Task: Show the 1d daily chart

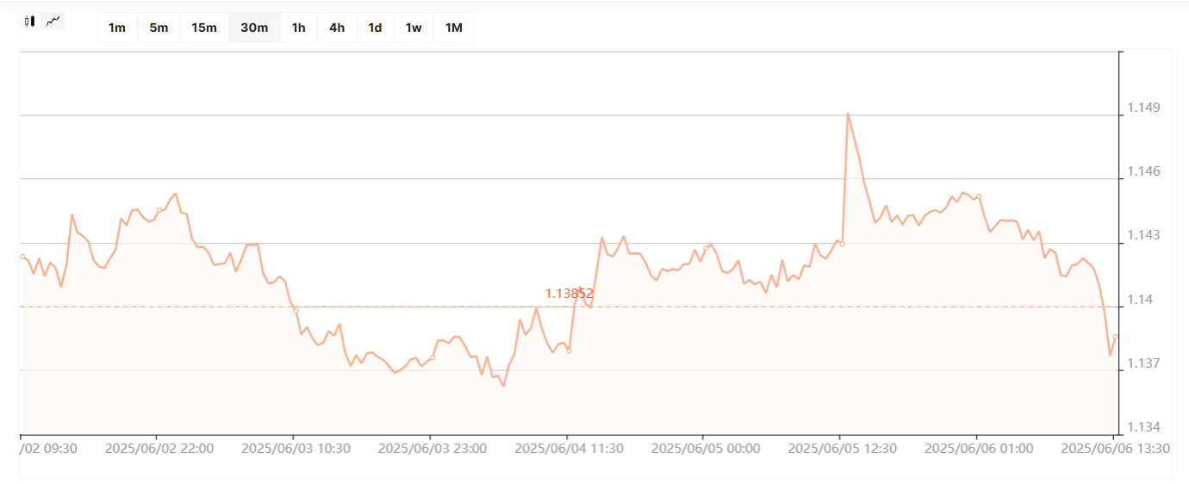Action: [375, 28]
